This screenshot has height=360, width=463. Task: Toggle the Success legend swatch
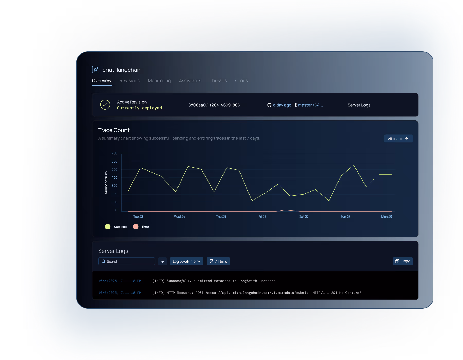click(x=108, y=227)
